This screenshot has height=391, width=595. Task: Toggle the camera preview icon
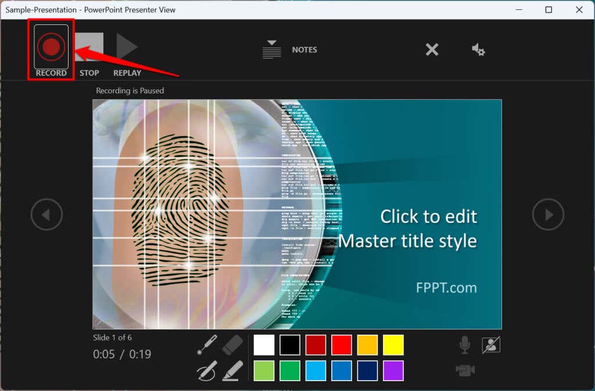pos(491,345)
